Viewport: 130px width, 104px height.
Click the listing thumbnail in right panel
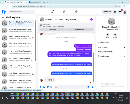click(x=112, y=21)
